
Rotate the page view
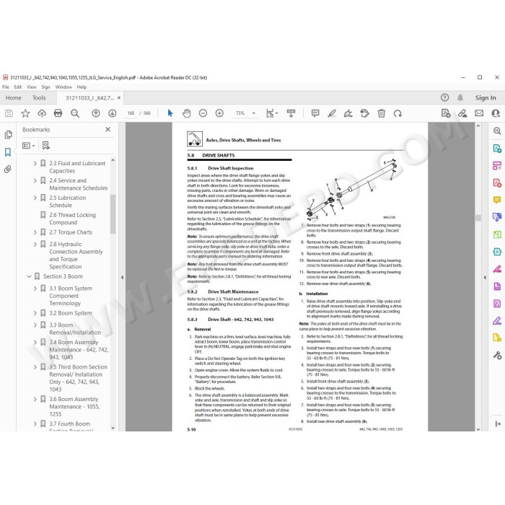point(398,113)
